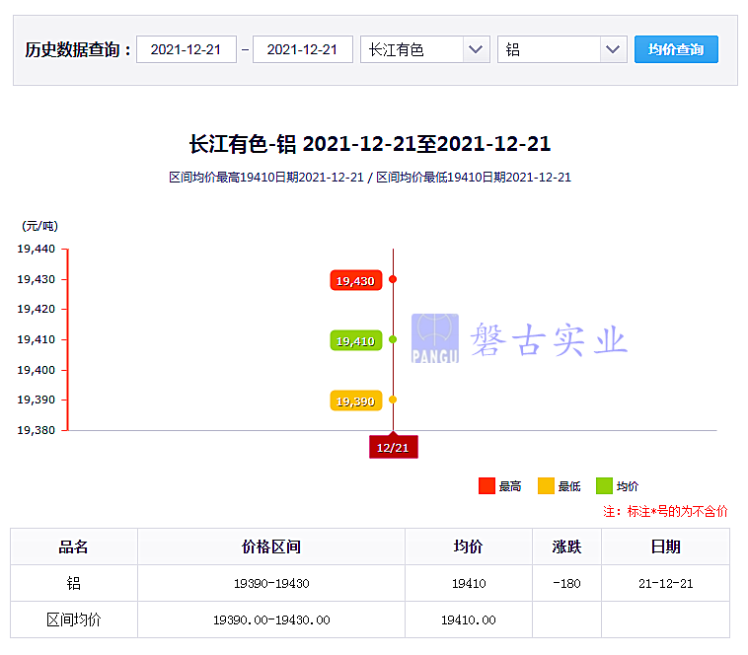Select the 19390.00-19430.00 cell

pos(271,620)
